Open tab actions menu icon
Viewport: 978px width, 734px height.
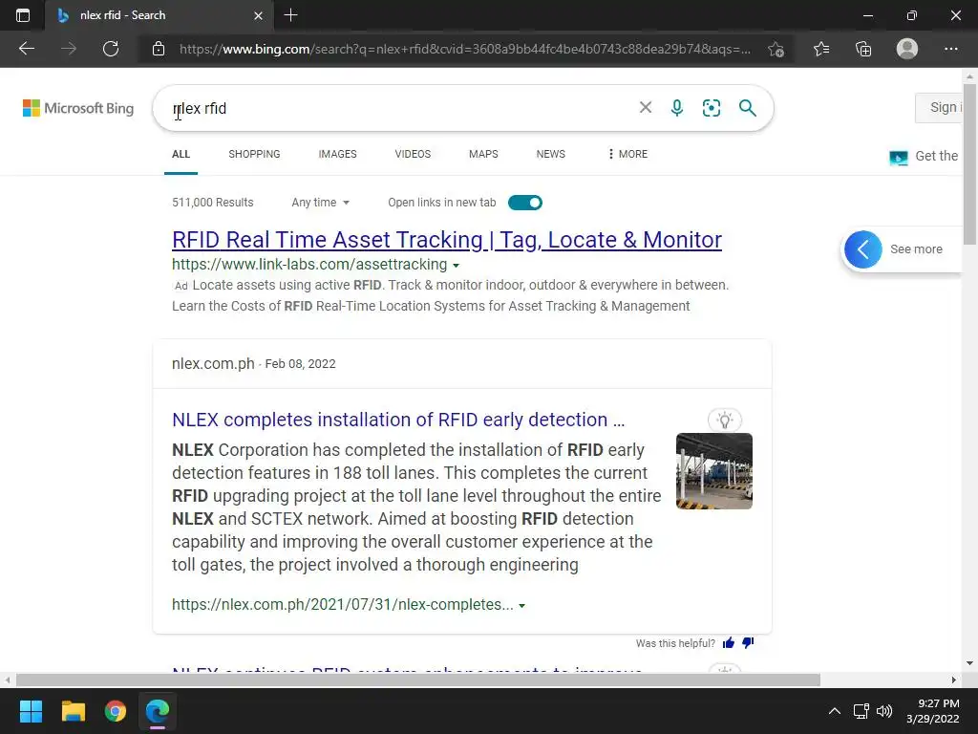(x=23, y=15)
